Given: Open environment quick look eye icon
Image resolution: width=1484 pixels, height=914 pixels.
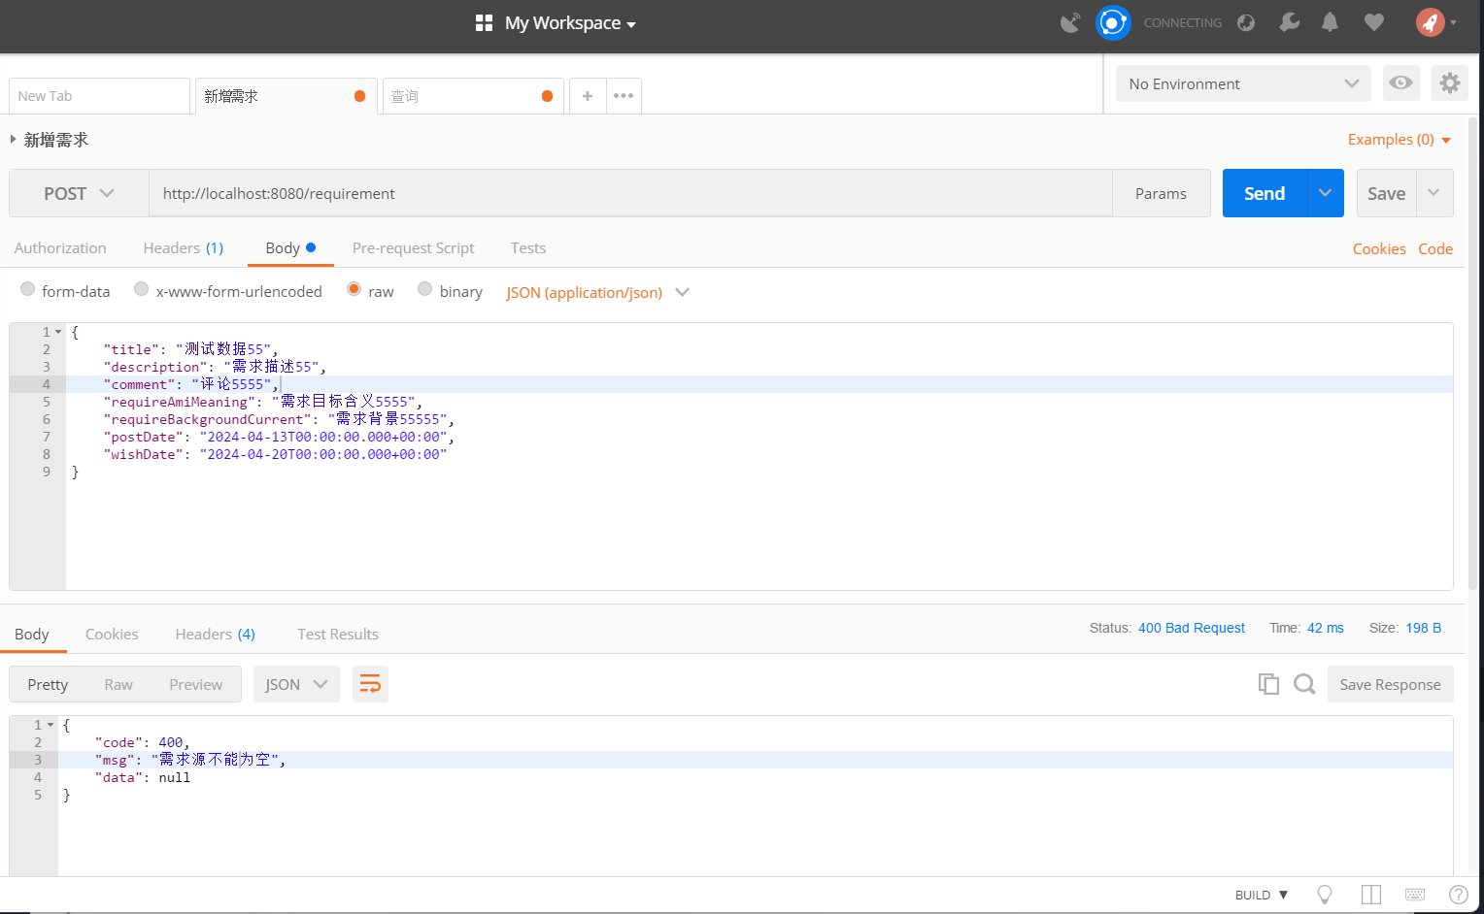Looking at the screenshot, I should 1400,83.
